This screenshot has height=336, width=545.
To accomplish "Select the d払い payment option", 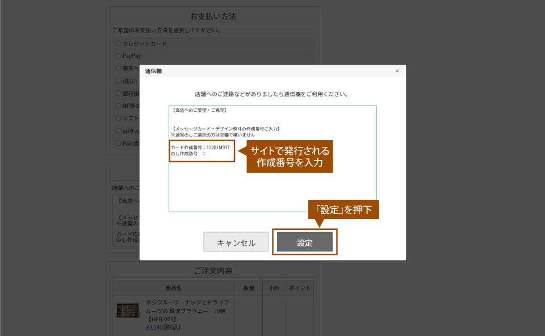I will tap(118, 81).
